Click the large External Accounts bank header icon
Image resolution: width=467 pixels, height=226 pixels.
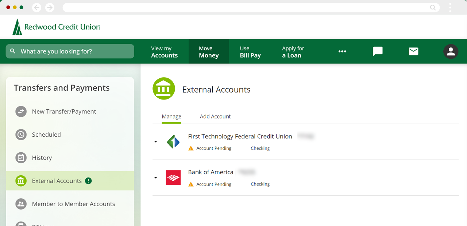pyautogui.click(x=164, y=89)
